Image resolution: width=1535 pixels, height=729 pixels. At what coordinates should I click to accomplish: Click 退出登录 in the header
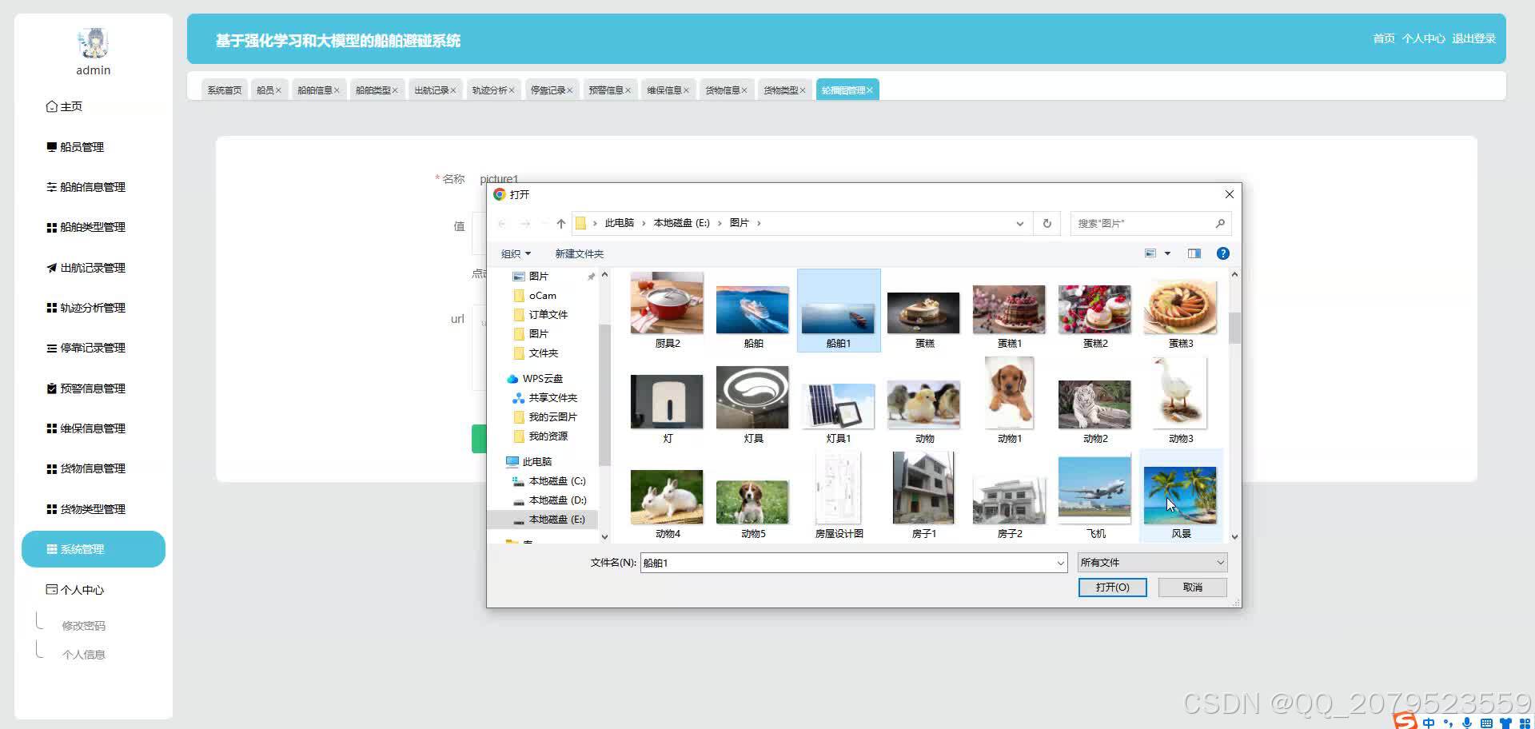click(x=1473, y=38)
